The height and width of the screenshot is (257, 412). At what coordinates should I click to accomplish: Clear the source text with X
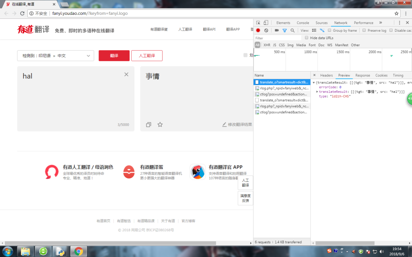coord(126,74)
